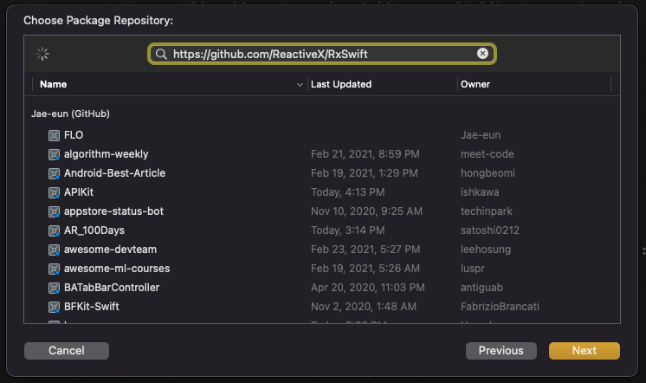Click the Feb 19, 2021, 1:29 PM date

click(365, 173)
